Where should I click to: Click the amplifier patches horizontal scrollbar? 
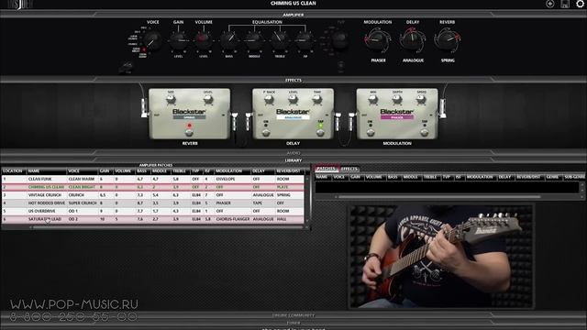click(x=168, y=227)
